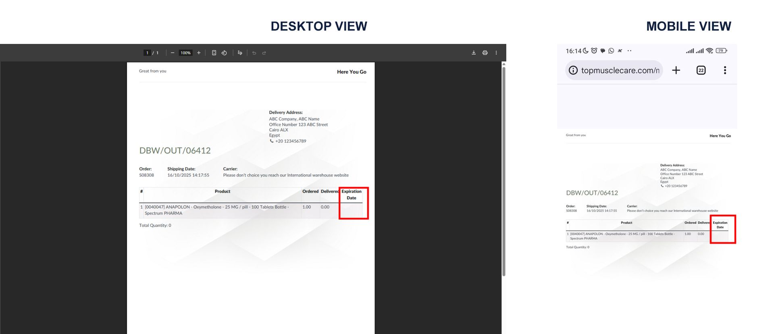774x334 pixels.
Task: Click the ordered quantity 1.00 in desktop view
Action: 307,207
